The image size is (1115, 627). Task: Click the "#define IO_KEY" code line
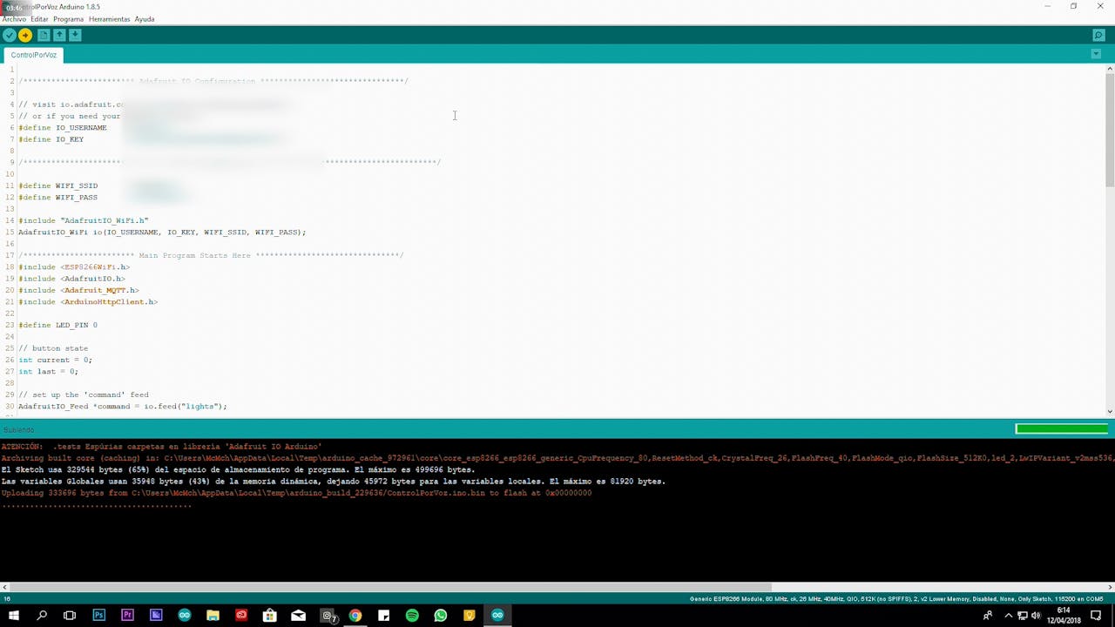(51, 139)
